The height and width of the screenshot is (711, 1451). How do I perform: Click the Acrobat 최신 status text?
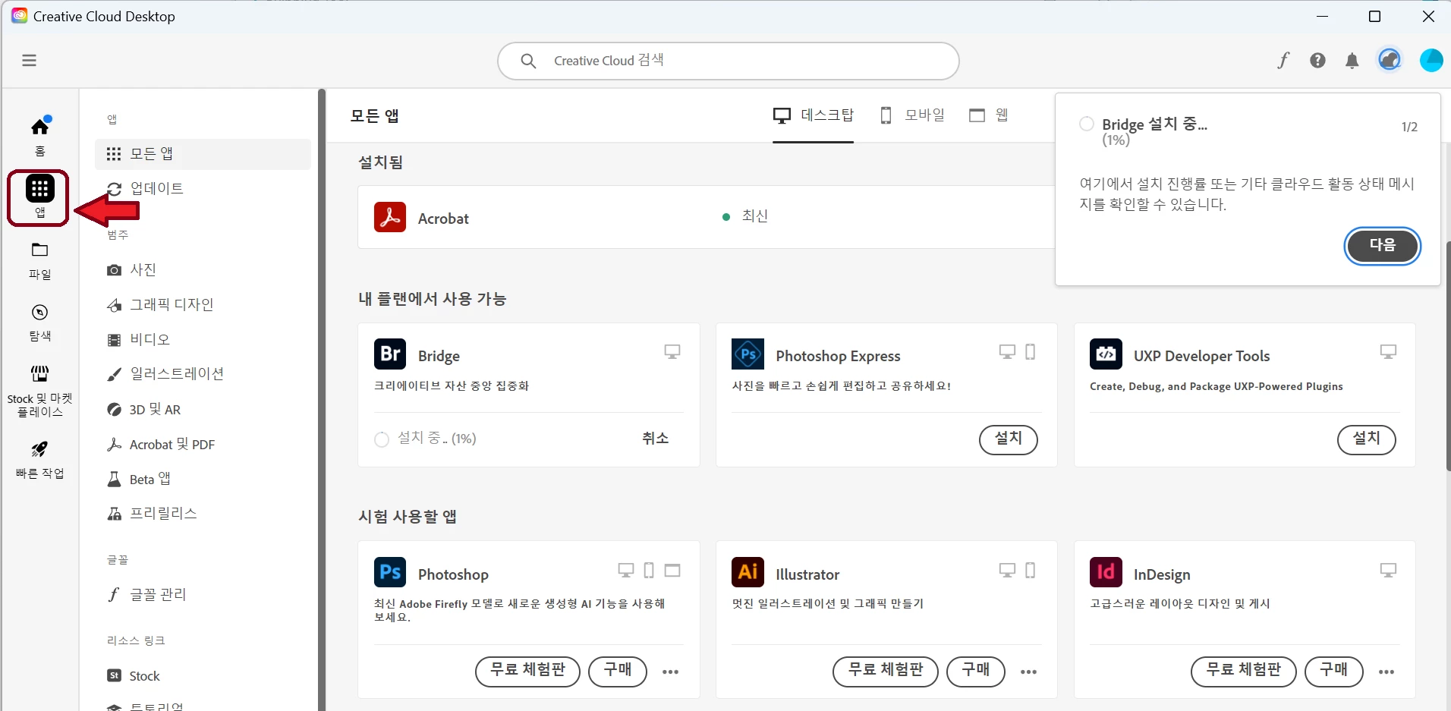(x=754, y=216)
